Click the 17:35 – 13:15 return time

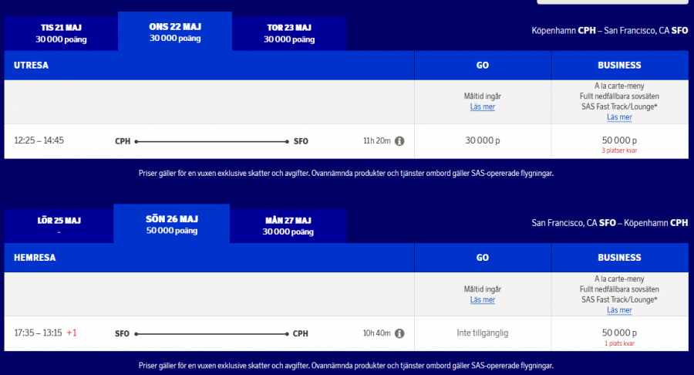pyautogui.click(x=39, y=333)
